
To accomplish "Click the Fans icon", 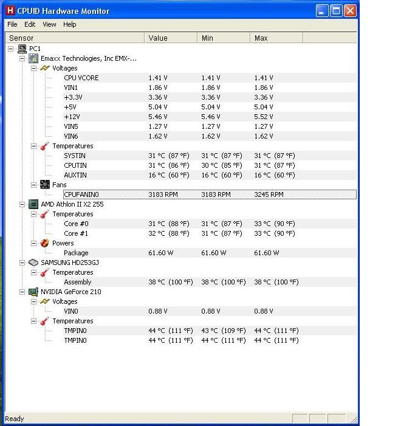I will (x=45, y=185).
